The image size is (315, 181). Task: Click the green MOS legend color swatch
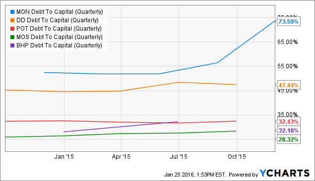[x=12, y=37]
